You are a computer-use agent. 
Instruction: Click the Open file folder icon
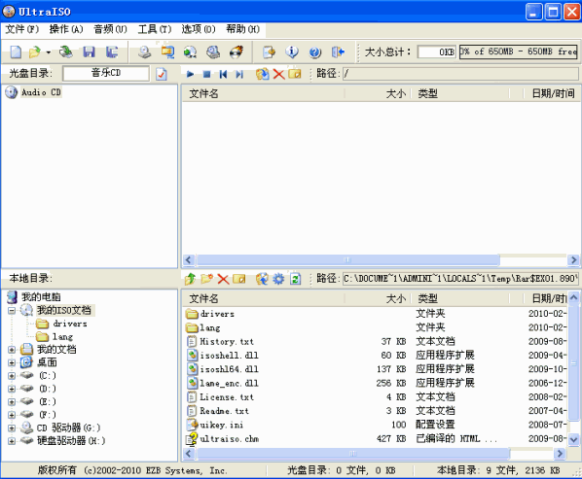(x=35, y=51)
